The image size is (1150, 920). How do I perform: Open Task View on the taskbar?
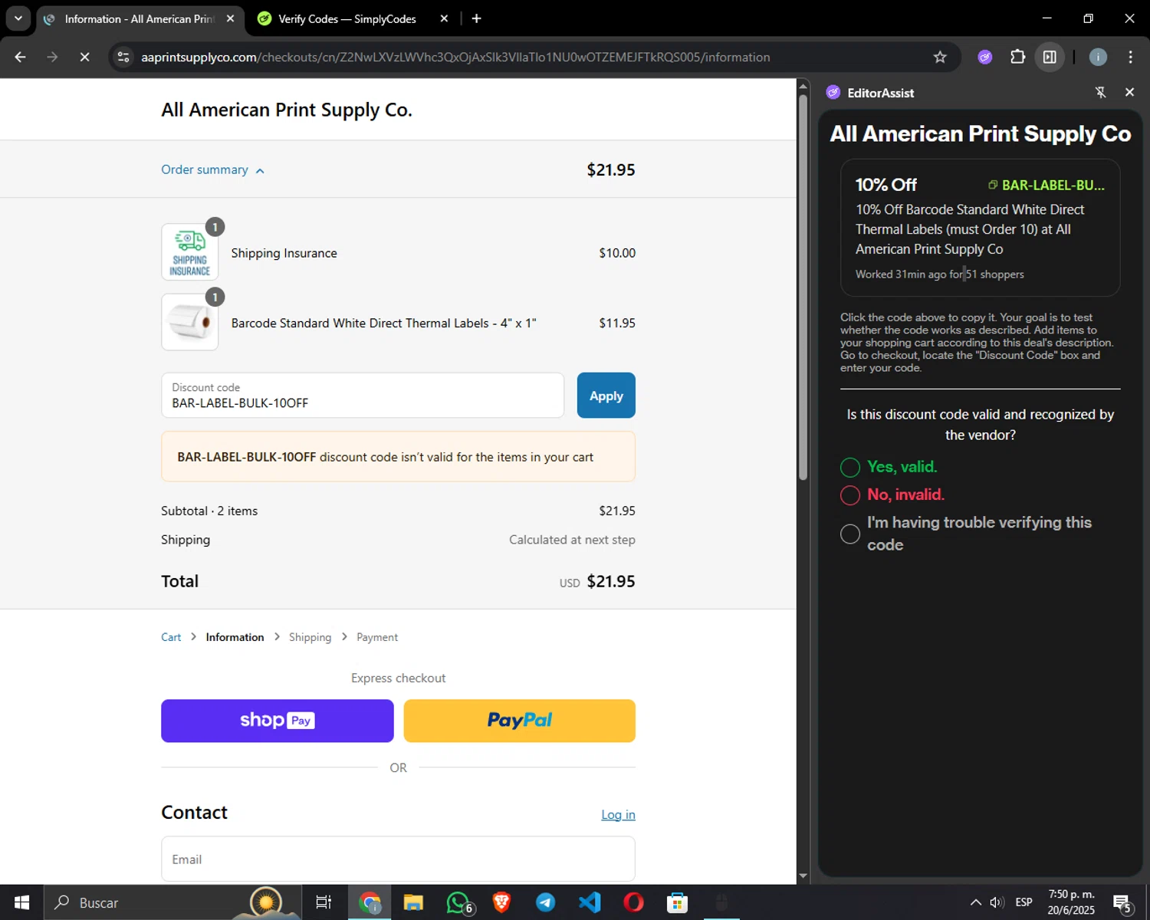click(x=324, y=902)
